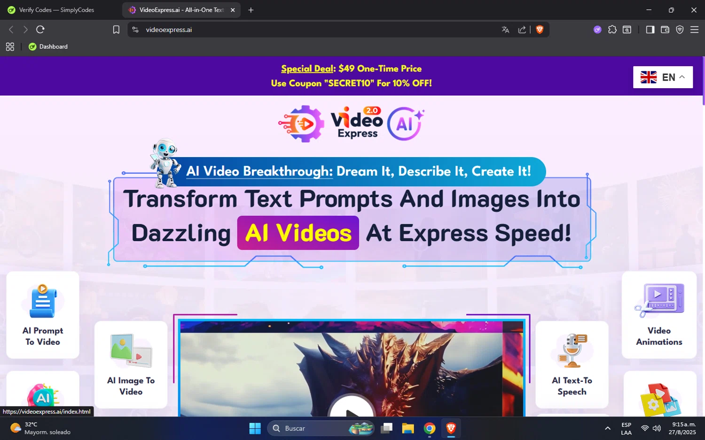
Task: Reload the videoexpress.ai page
Action: point(40,30)
